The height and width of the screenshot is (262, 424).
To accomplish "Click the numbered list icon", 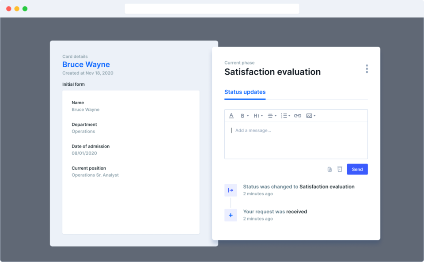I will [x=283, y=115].
